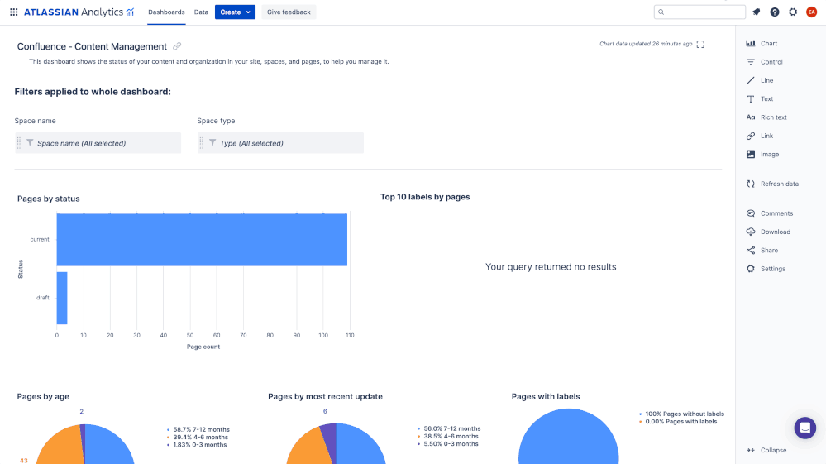
Task: Open the notifications icon in header
Action: 756,12
